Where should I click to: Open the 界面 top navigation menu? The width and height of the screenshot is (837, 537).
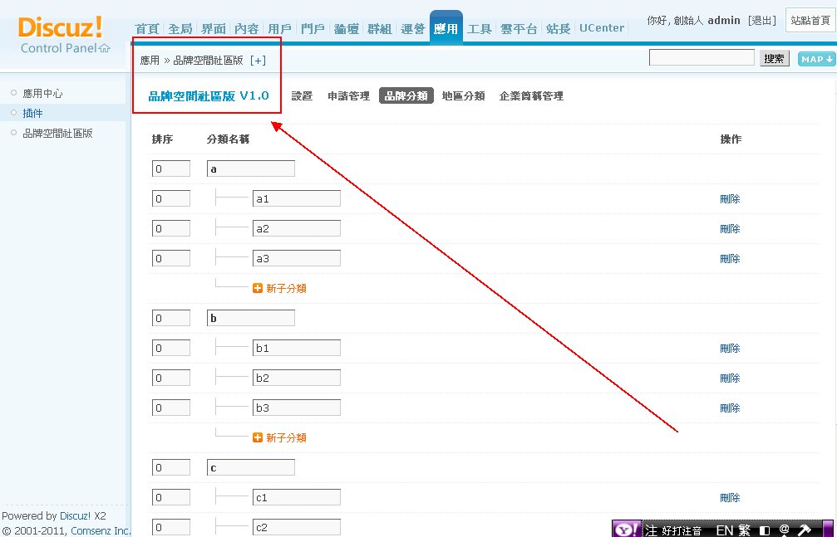[x=214, y=28]
